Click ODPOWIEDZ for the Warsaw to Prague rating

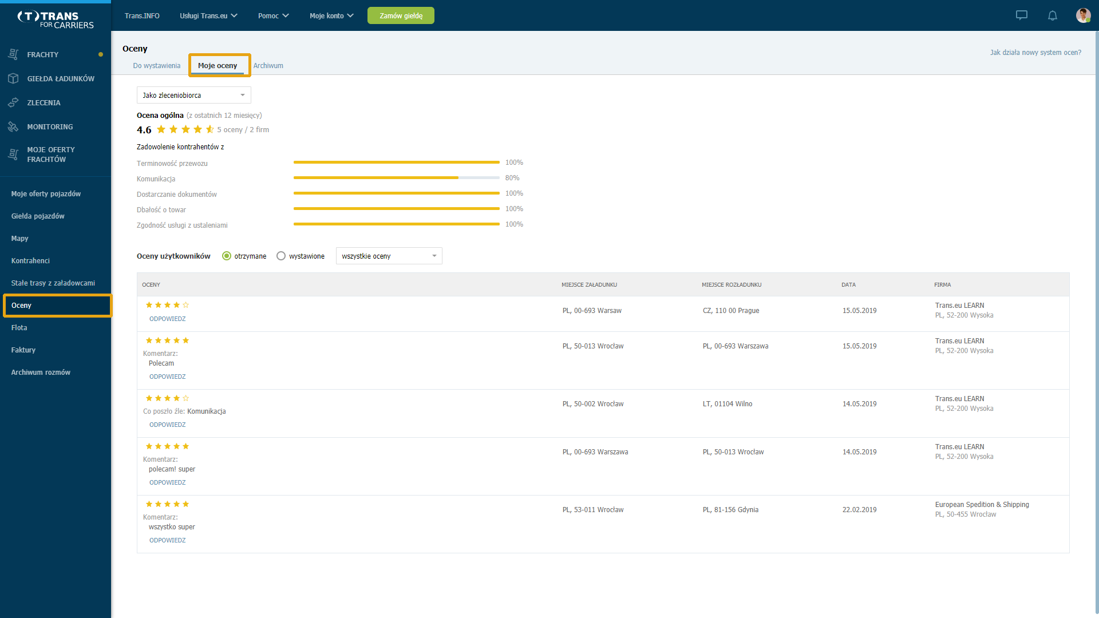coord(167,319)
